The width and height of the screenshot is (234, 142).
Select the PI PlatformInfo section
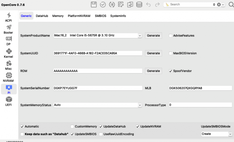(9, 89)
